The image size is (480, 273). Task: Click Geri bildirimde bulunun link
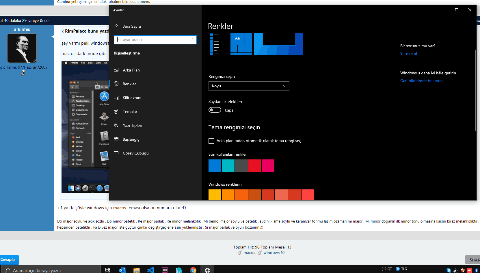421,81
